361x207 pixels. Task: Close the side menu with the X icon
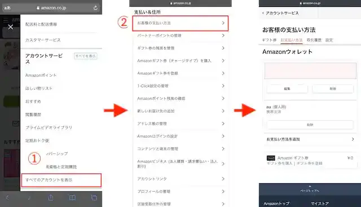(x=11, y=27)
